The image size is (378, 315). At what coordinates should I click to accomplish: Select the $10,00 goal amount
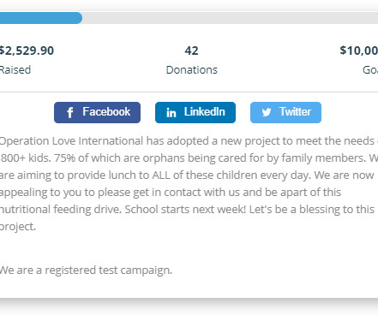(359, 51)
